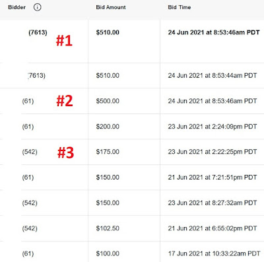Screen dimensions: 264x262
Task: Click the $100.00 bid amount
Action: pos(108,253)
